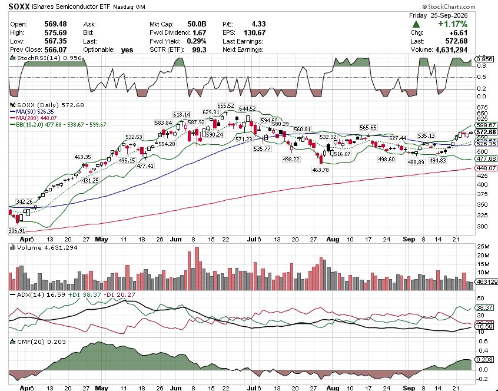The width and height of the screenshot is (498, 391).
Task: Click the Fwd Dividend value 1.67
Action: point(199,33)
